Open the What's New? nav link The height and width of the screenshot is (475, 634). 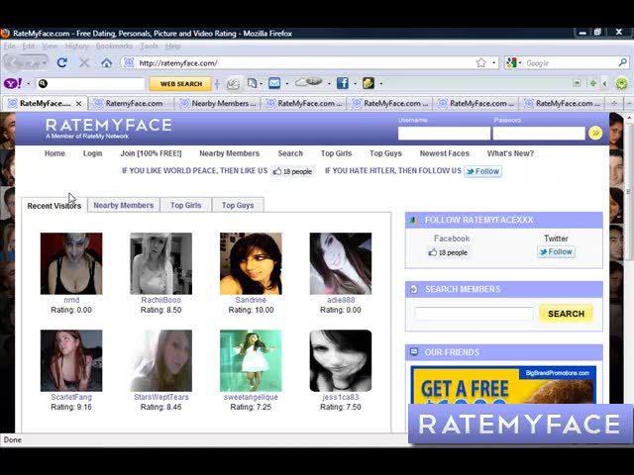tap(510, 153)
